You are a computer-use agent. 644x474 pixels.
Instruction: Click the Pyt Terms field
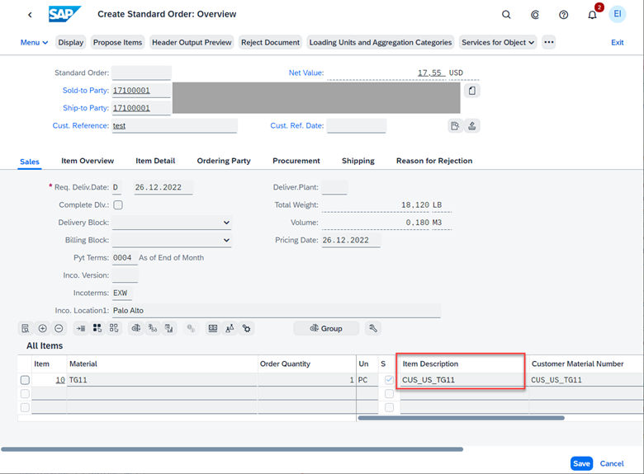[125, 258]
